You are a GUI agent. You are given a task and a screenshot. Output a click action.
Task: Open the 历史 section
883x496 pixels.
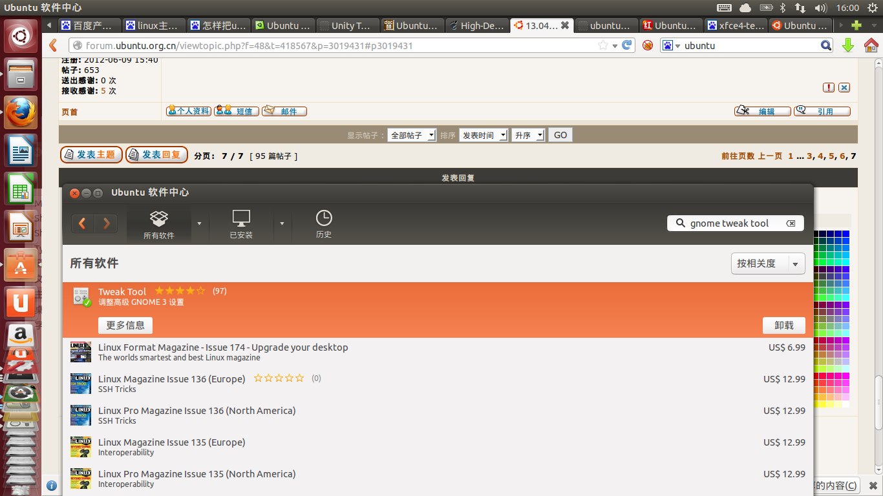(x=324, y=224)
